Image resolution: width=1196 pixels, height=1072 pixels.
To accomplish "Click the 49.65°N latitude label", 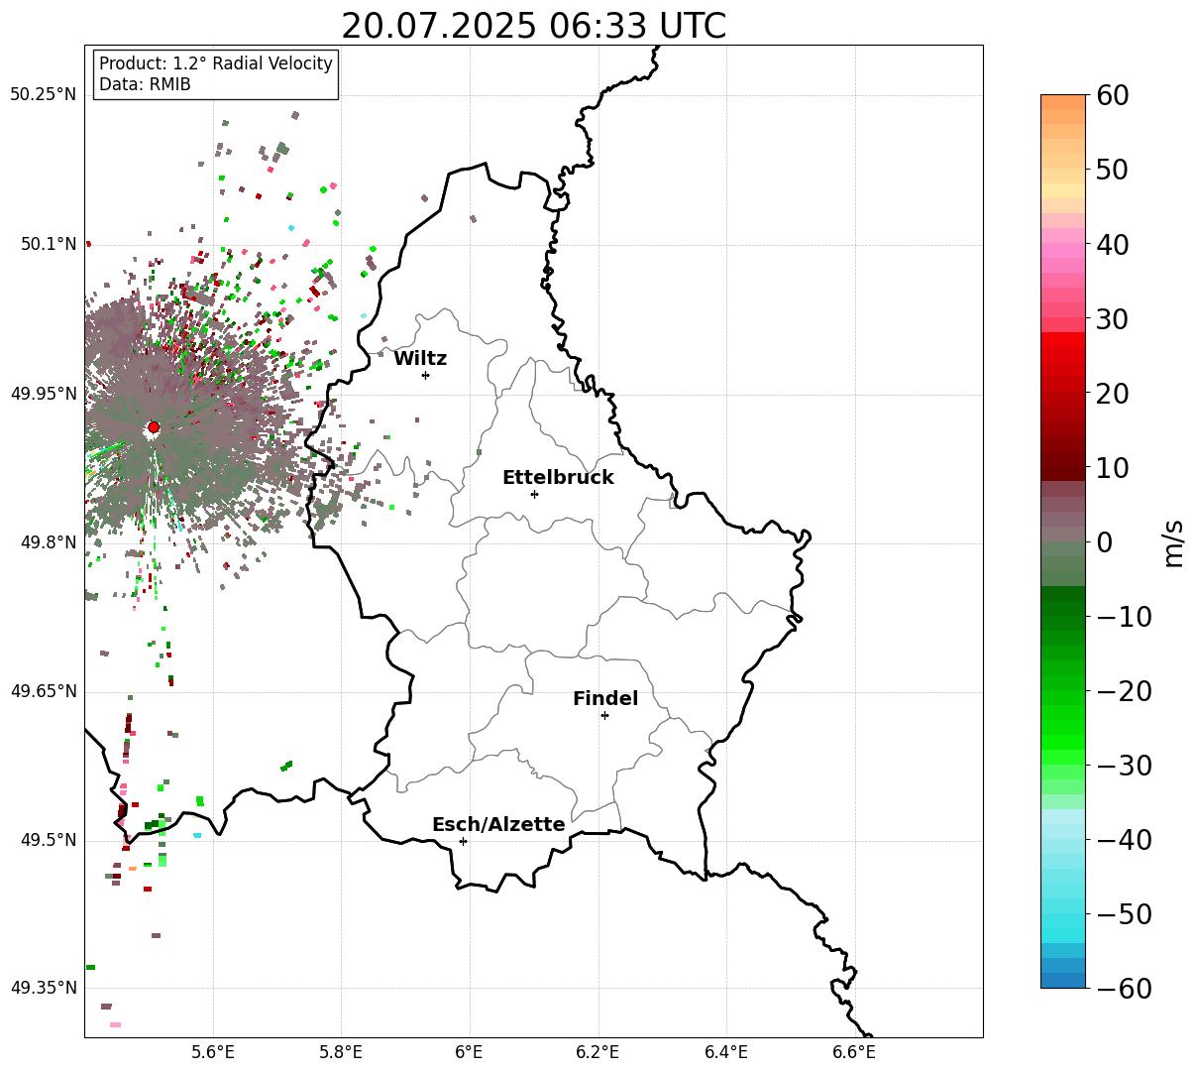I will (x=44, y=691).
